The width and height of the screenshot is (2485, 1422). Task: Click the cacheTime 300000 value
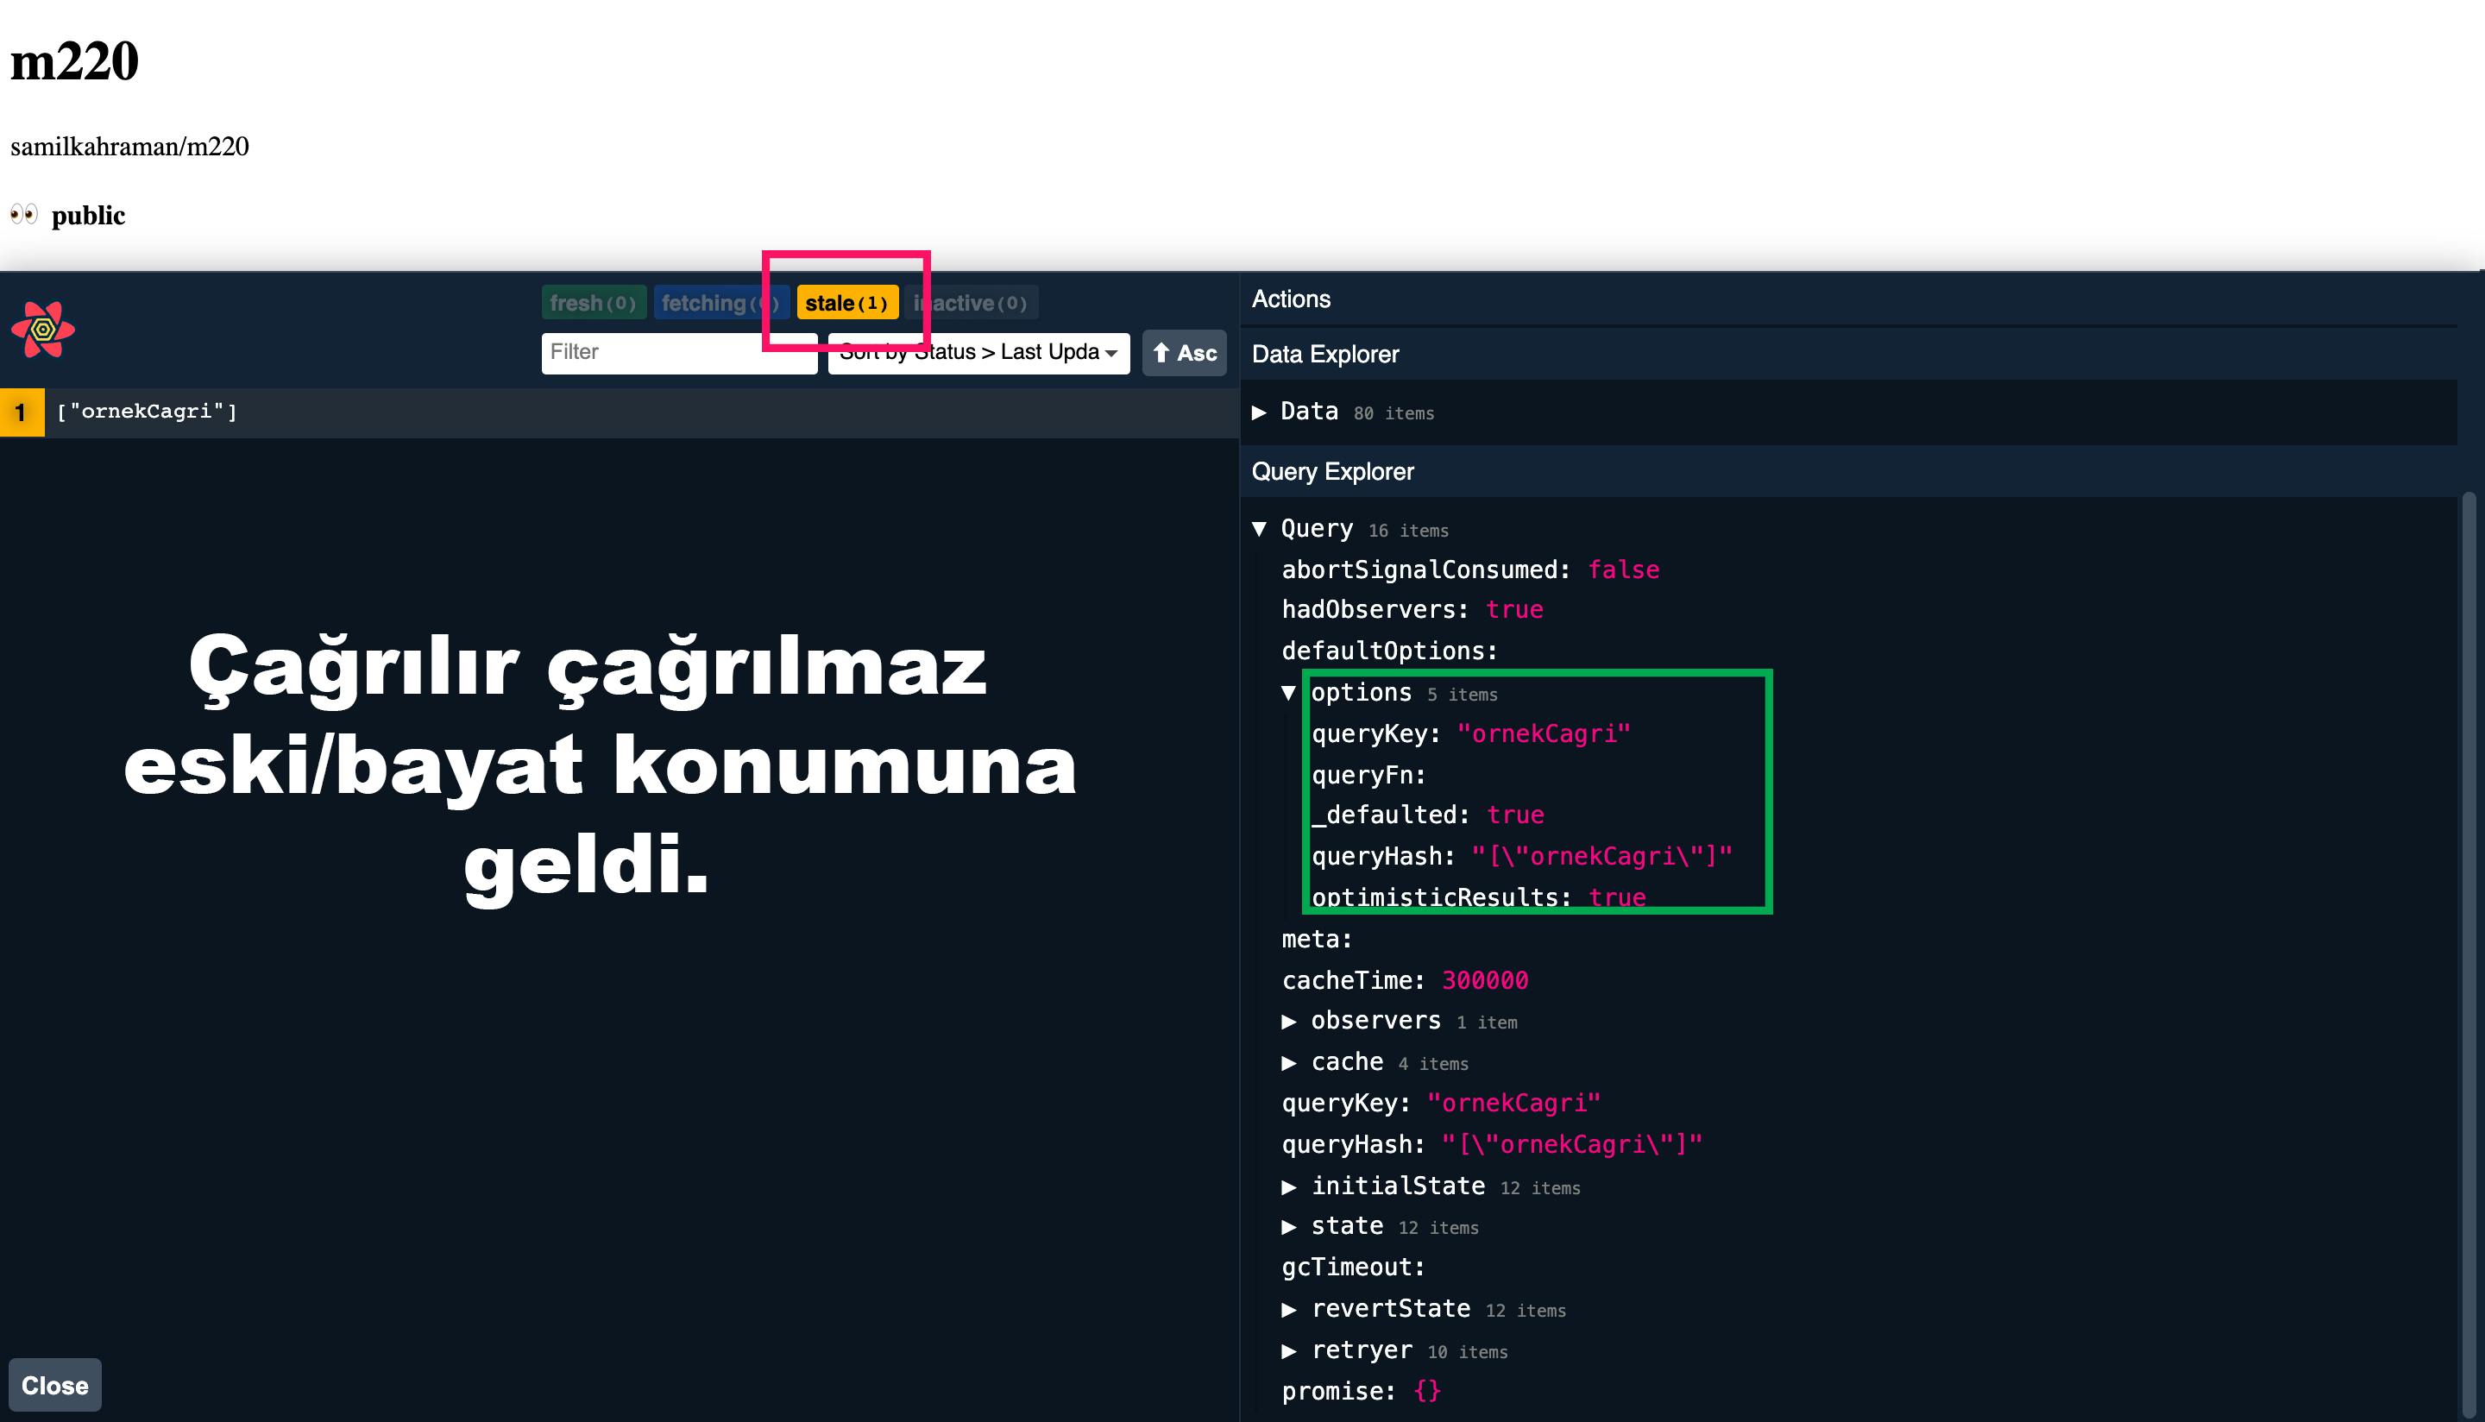[x=1485, y=980]
